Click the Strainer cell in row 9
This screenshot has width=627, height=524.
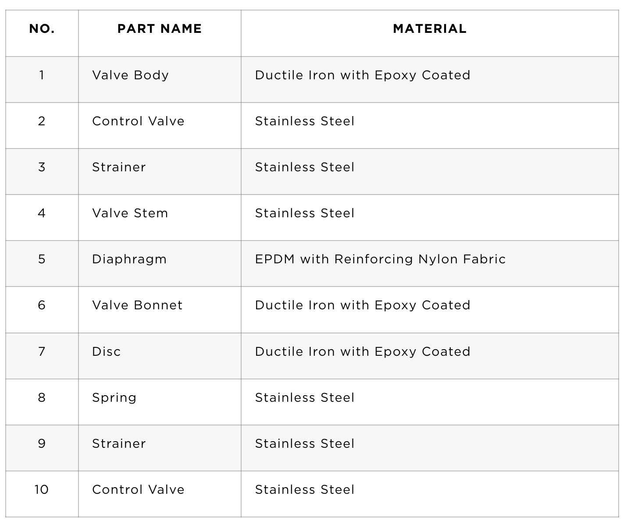click(119, 443)
